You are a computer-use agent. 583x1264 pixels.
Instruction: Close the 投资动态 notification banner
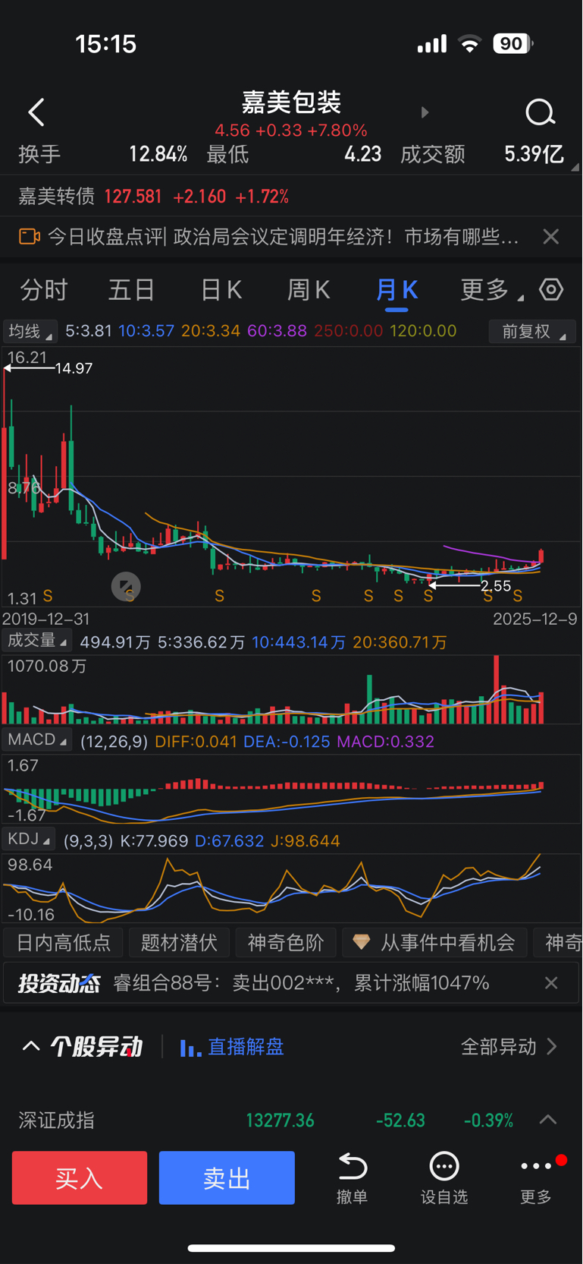(x=551, y=983)
